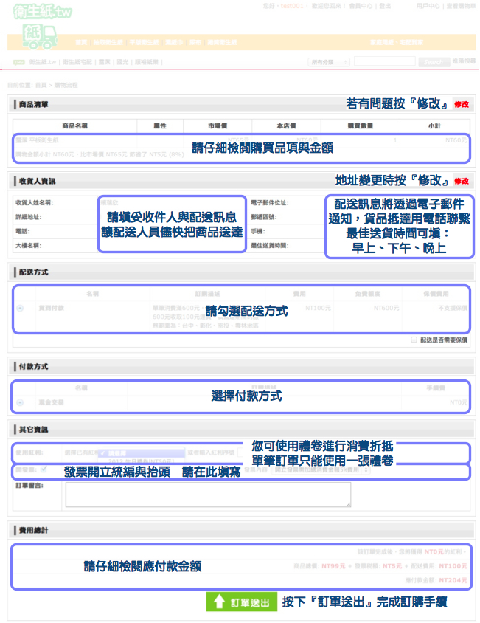Open the 查看購物車 cart link
Image resolution: width=480 pixels, height=623 pixels.
point(461,6)
